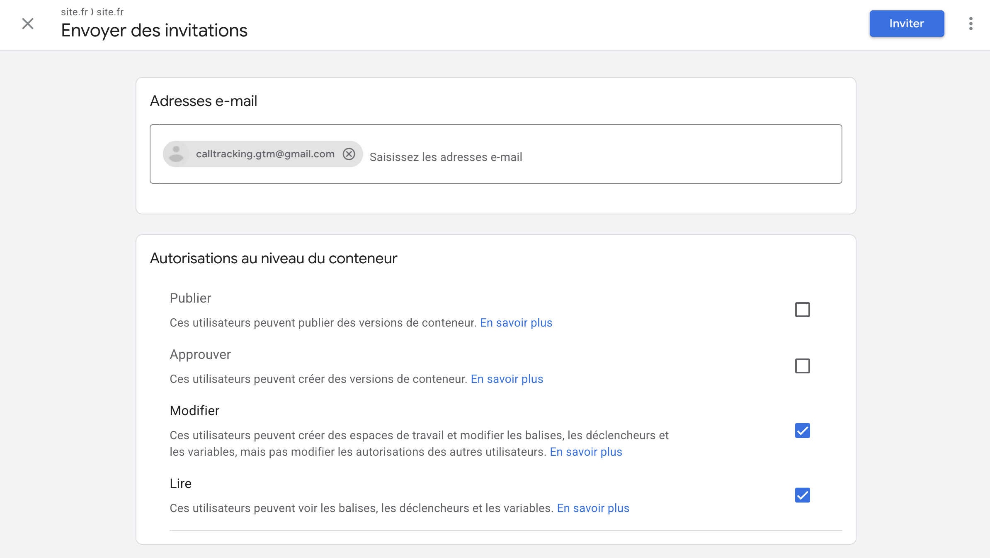Open En savoir plus link for Publier
Image resolution: width=990 pixels, height=558 pixels.
[x=516, y=323]
